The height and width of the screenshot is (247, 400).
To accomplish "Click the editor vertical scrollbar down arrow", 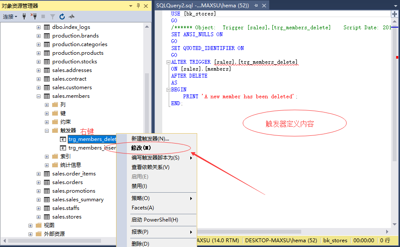I will pyautogui.click(x=394, y=225).
